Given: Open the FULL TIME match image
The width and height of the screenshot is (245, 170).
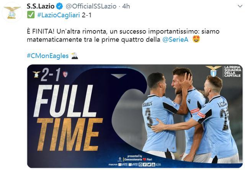Looking at the screenshot, I should (135, 116).
